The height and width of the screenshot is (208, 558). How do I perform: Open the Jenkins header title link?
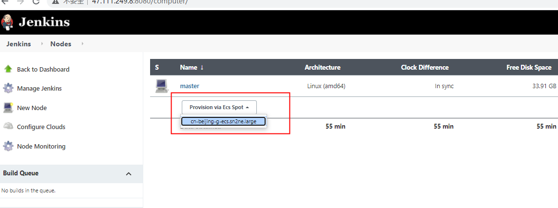[x=44, y=22]
